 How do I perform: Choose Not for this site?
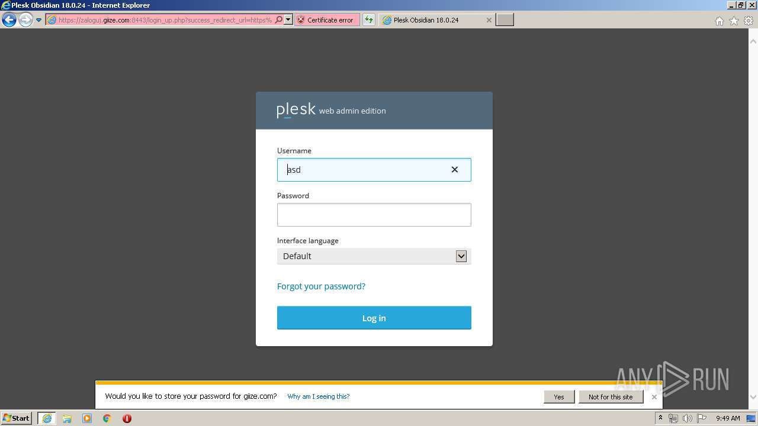(611, 397)
